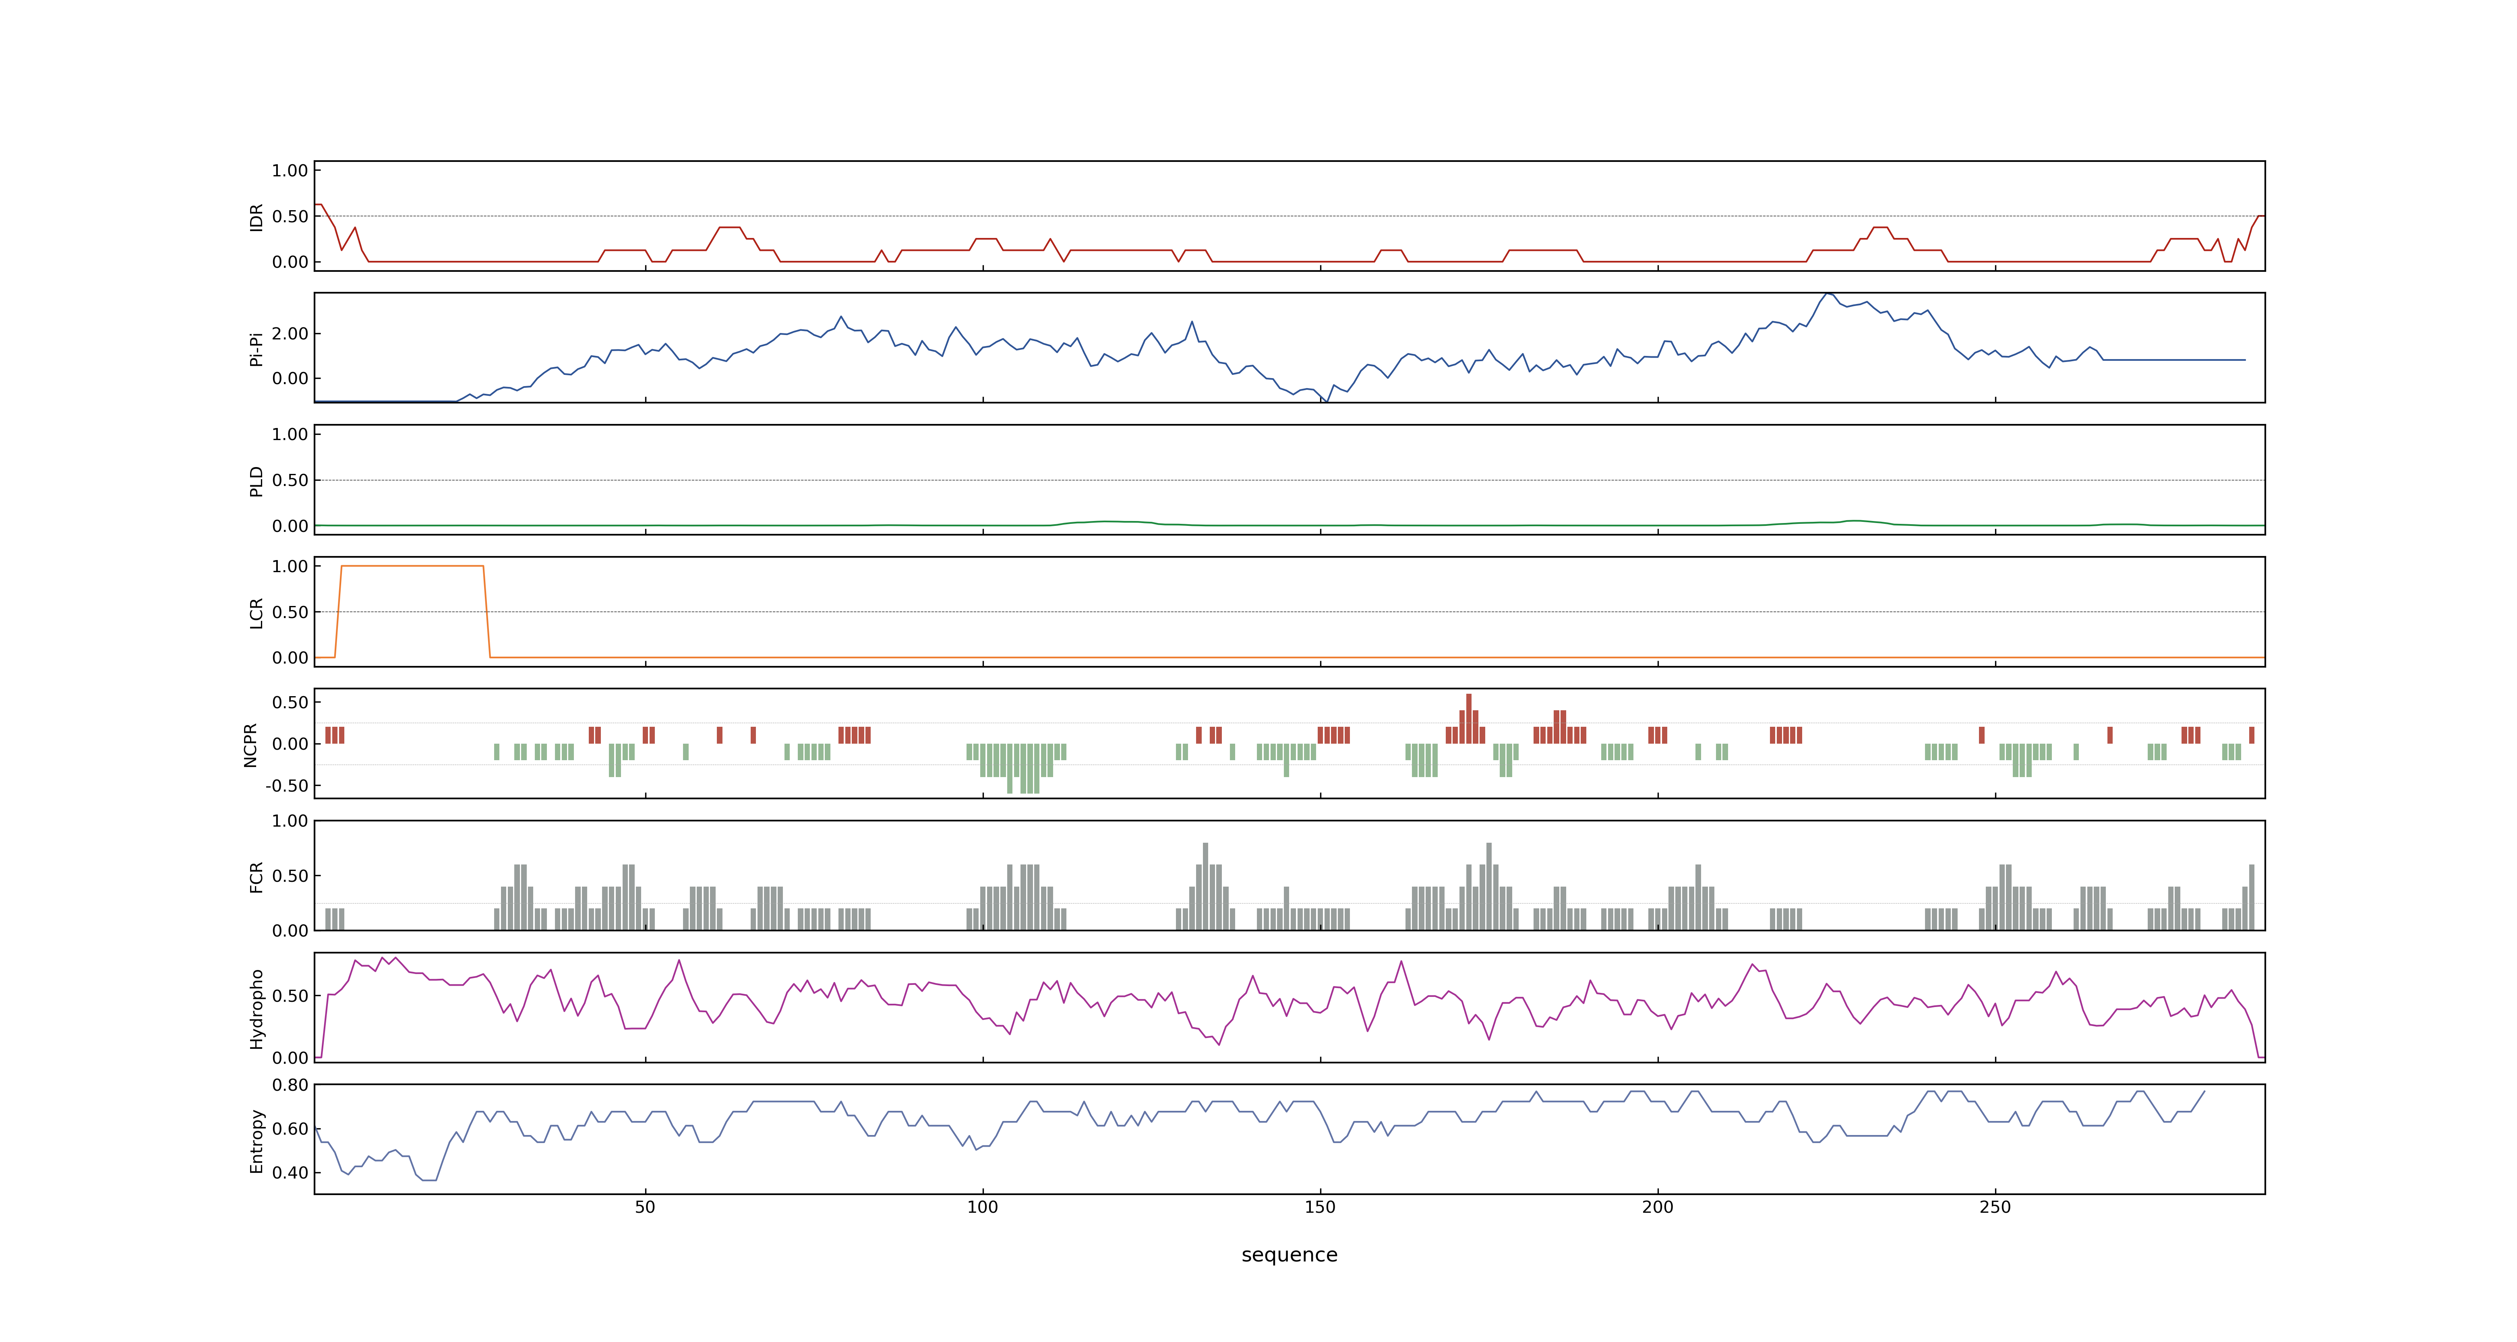The image size is (2517, 1342).
Task: Click the x-axis tick label 50
Action: [645, 1207]
